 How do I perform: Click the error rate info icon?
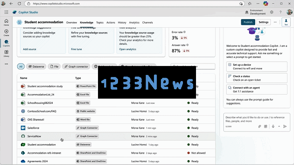pyautogui.click(x=185, y=32)
